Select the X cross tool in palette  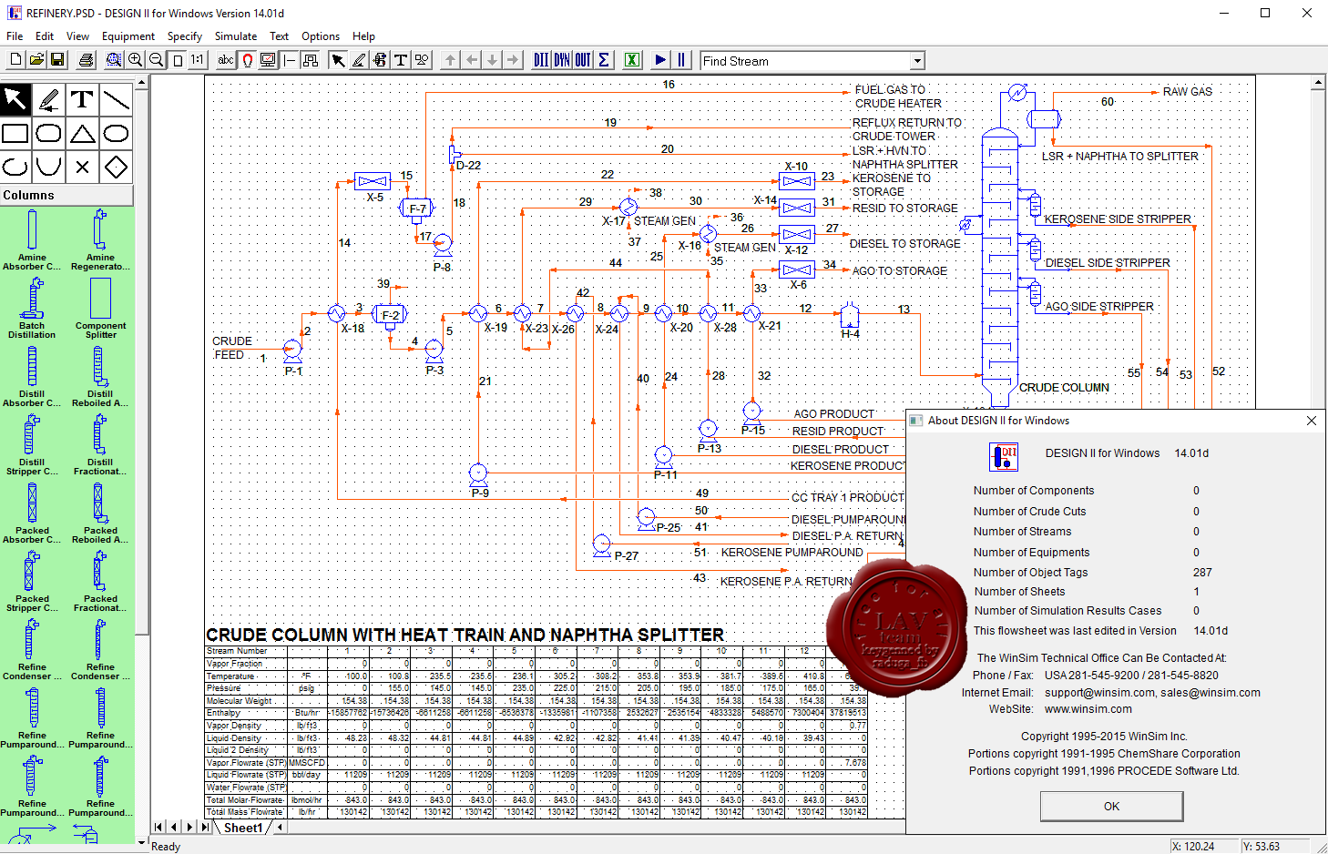pyautogui.click(x=83, y=168)
